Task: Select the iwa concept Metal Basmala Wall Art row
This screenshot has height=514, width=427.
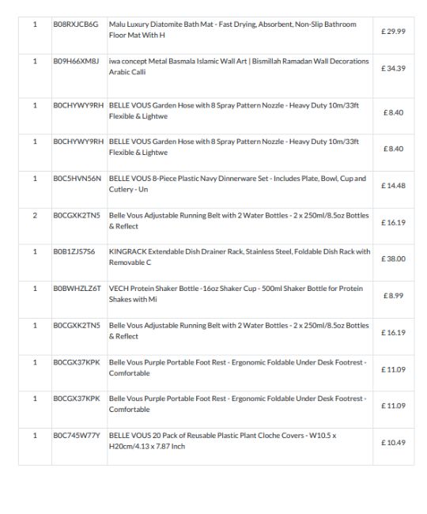Action: click(x=217, y=76)
